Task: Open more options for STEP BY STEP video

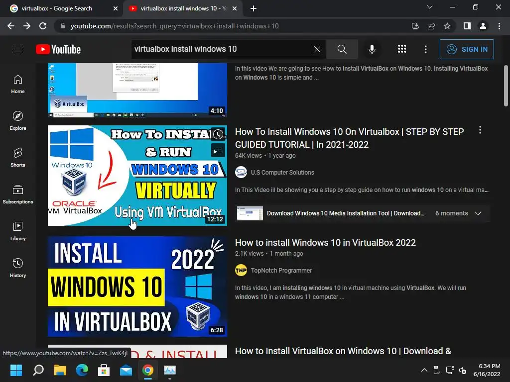Action: click(480, 130)
